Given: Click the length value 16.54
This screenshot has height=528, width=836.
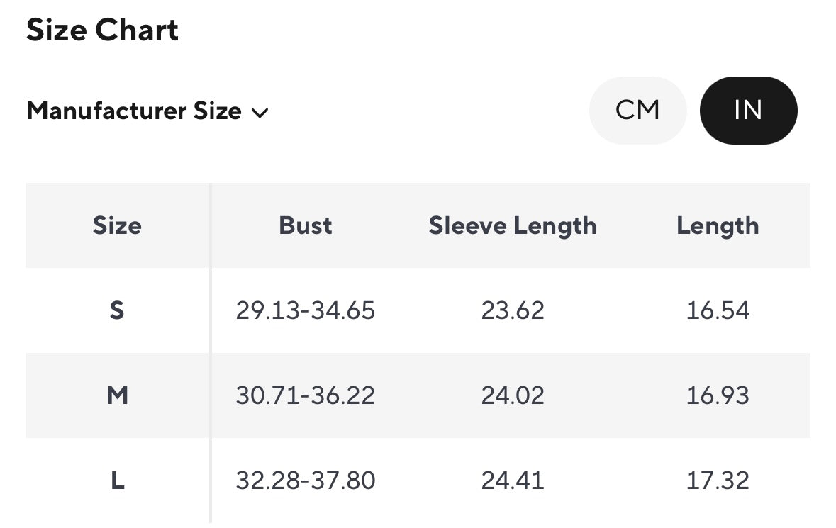Looking at the screenshot, I should [x=718, y=310].
